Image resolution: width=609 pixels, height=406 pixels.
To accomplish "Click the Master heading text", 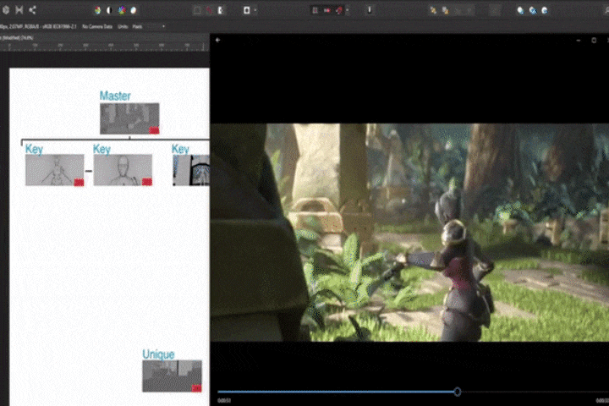I will point(115,96).
